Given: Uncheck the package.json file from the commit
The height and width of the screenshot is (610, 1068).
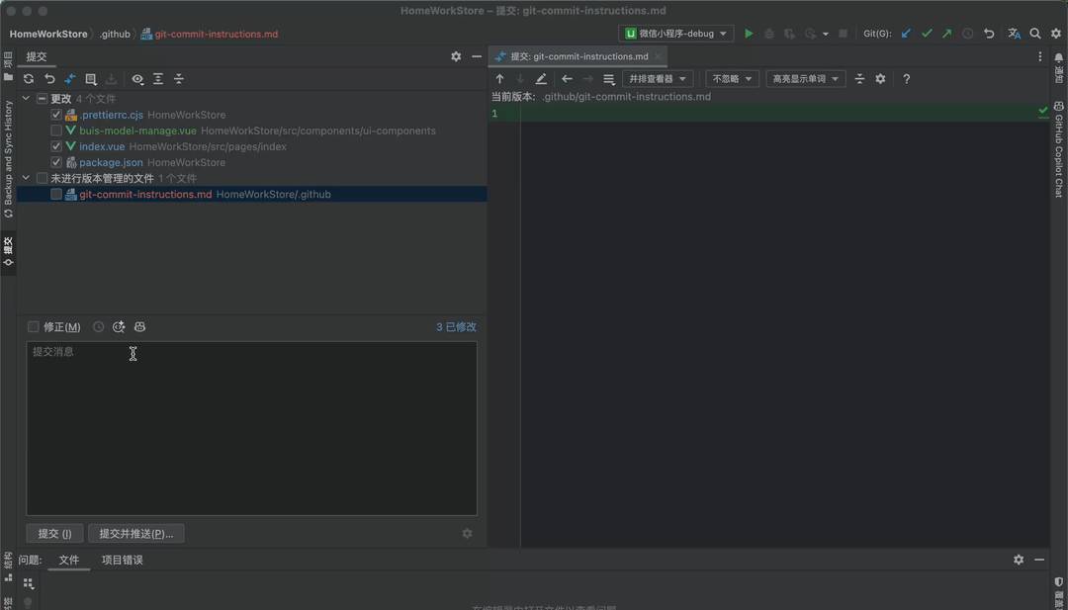Looking at the screenshot, I should pyautogui.click(x=56, y=161).
